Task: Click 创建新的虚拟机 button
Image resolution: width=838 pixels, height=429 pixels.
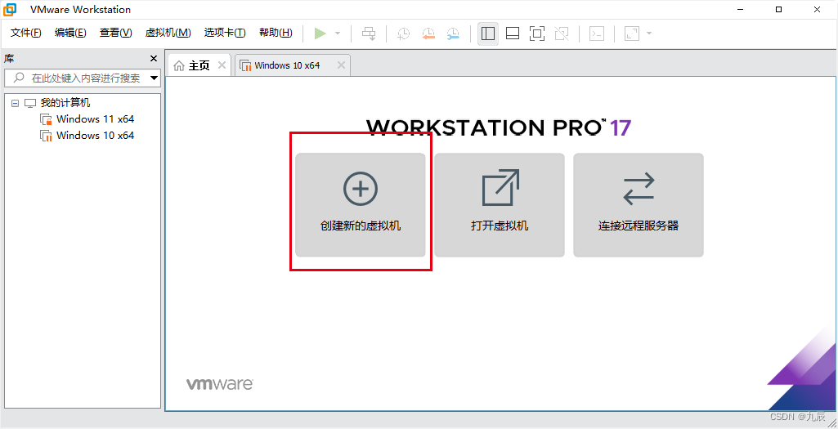Action: point(361,205)
